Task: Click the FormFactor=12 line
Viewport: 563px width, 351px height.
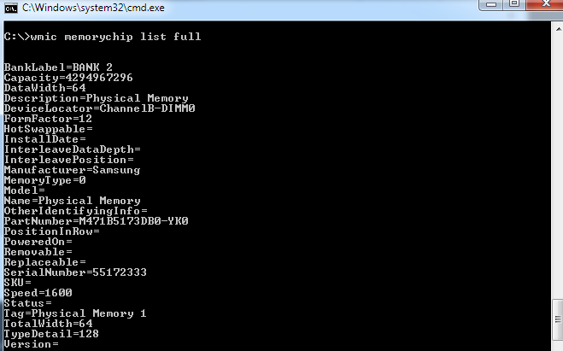Action: (48, 119)
